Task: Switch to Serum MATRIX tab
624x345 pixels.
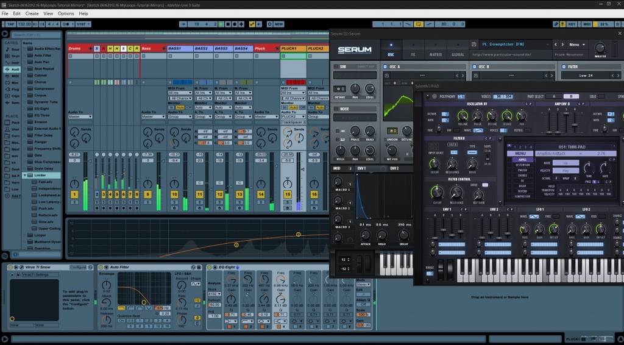Action: pos(435,50)
